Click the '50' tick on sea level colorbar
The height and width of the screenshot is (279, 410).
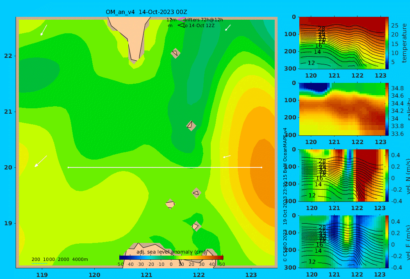222,264
